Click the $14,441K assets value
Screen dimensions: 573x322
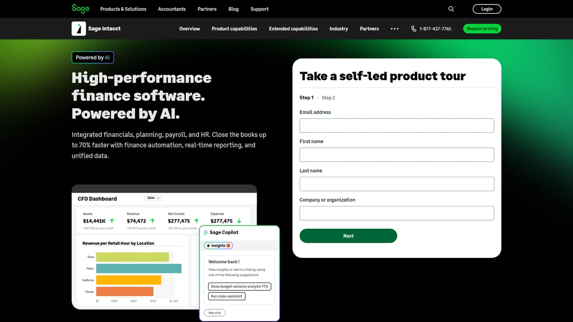pyautogui.click(x=95, y=221)
